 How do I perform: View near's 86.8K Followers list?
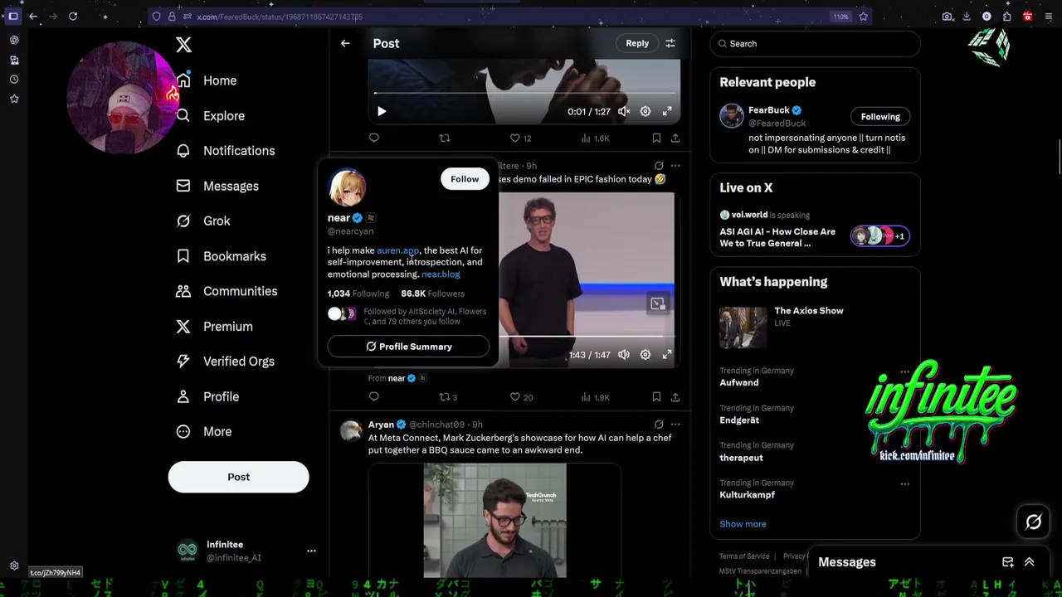point(432,294)
